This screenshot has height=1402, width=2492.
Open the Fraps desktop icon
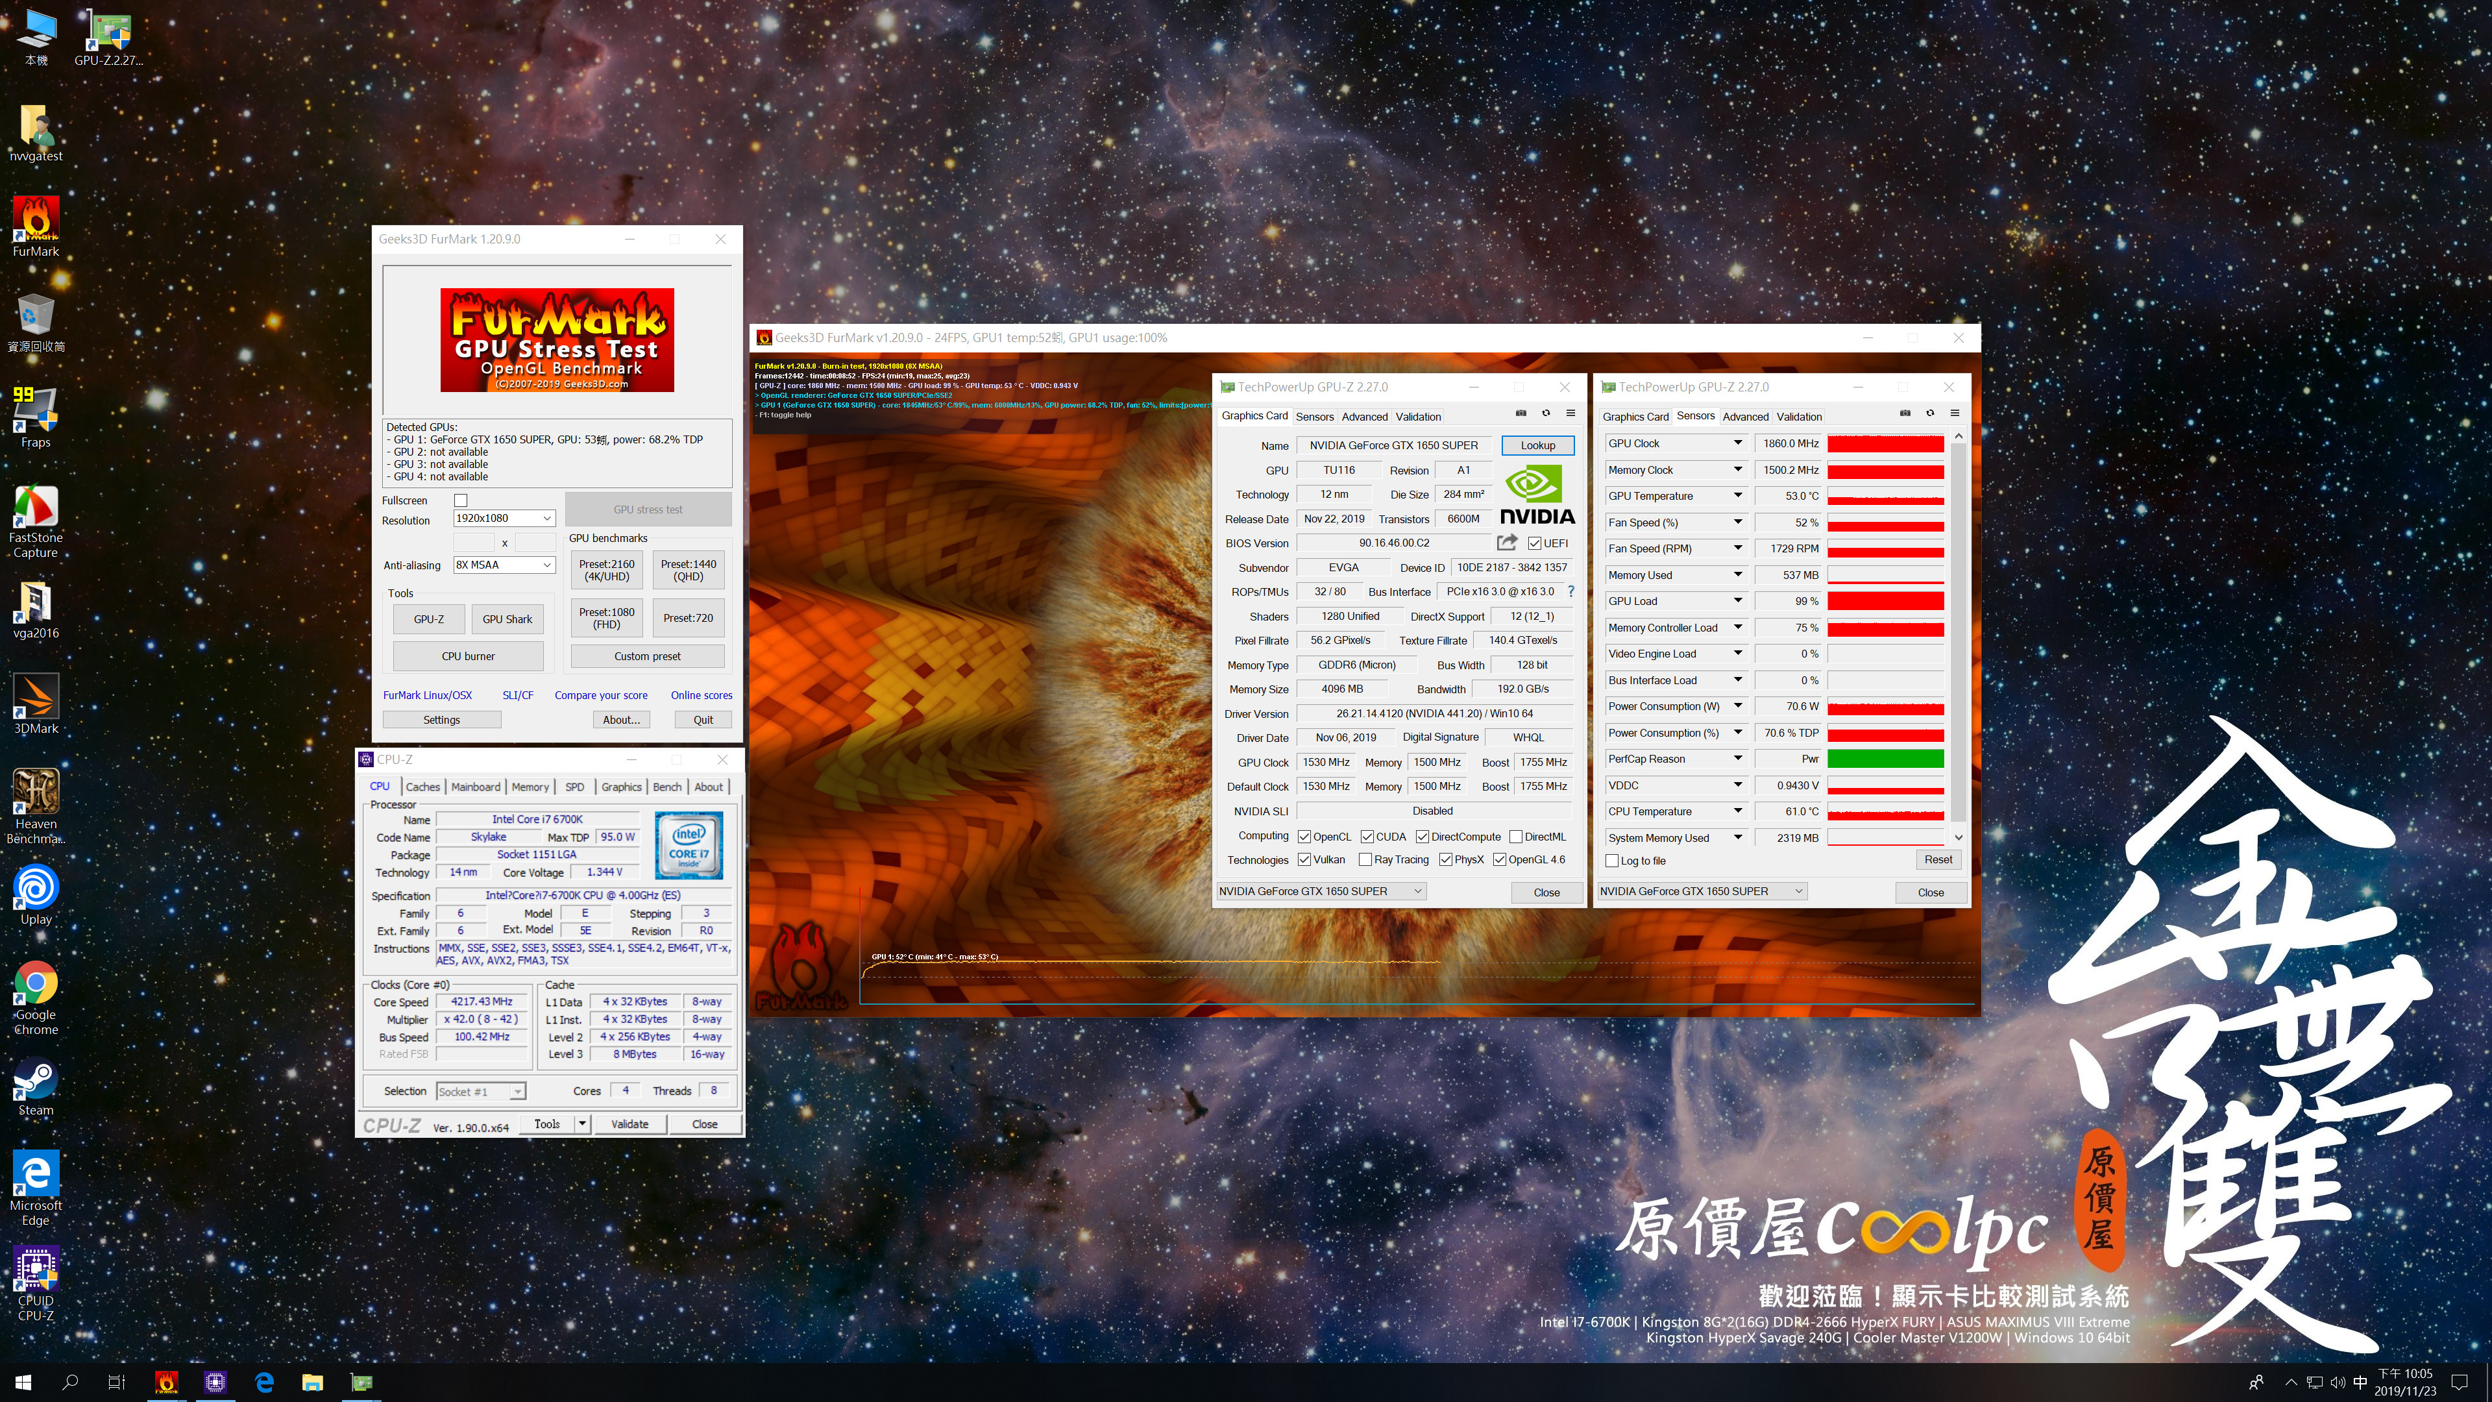pos(36,417)
